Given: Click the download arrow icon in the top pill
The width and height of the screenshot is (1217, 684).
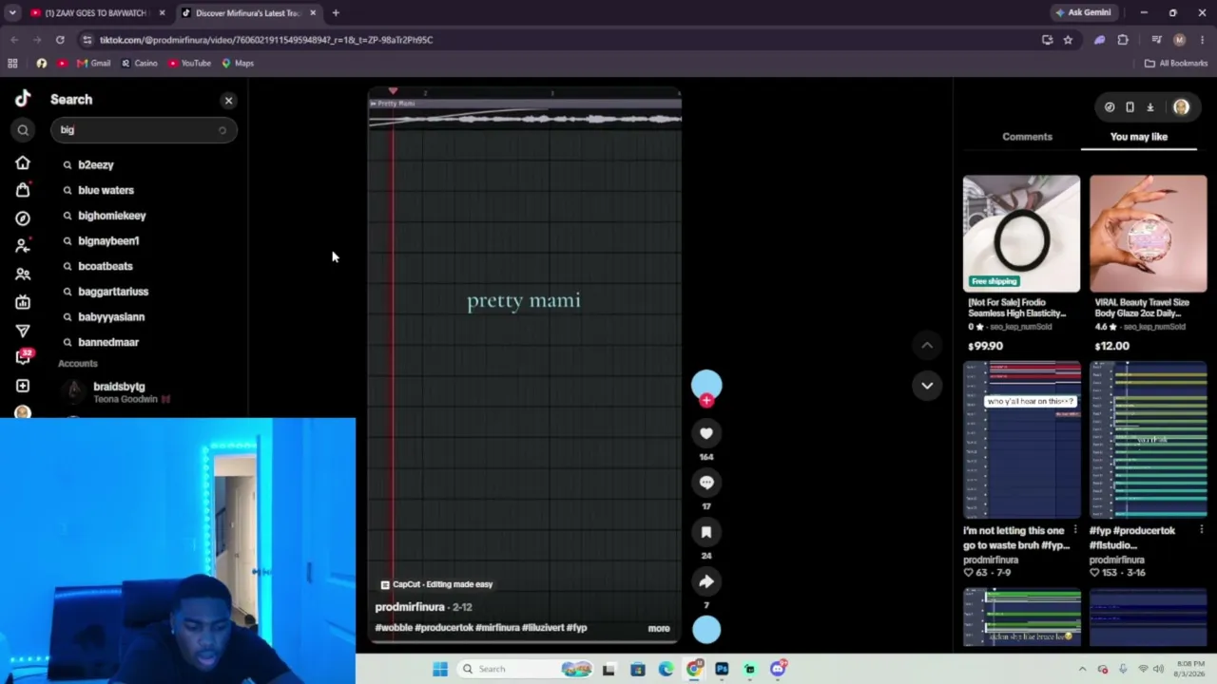Looking at the screenshot, I should (x=1149, y=107).
